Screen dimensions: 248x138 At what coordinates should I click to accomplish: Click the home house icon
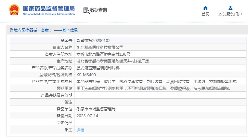click(205, 8)
